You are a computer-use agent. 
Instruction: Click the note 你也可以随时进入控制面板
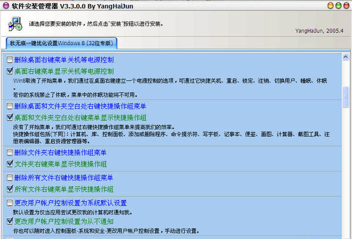coord(106,231)
